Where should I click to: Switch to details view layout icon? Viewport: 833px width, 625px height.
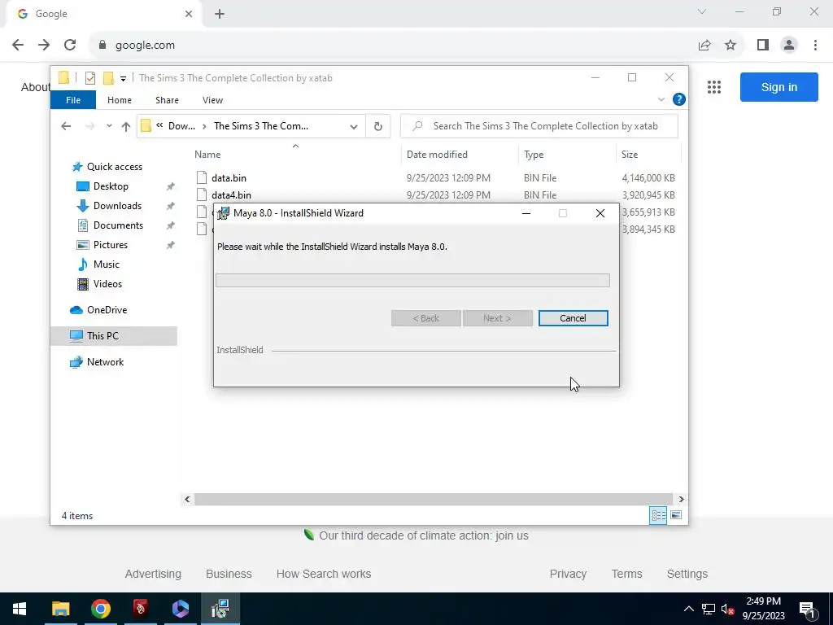coord(658,515)
